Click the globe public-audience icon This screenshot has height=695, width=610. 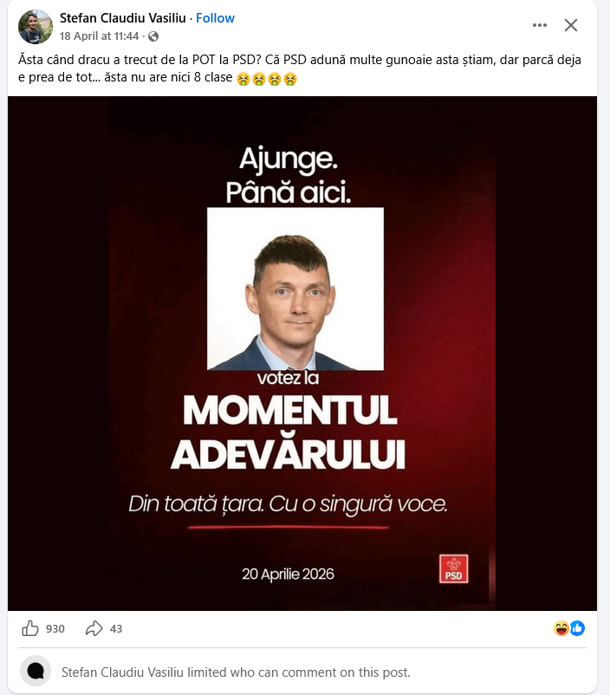click(x=153, y=36)
